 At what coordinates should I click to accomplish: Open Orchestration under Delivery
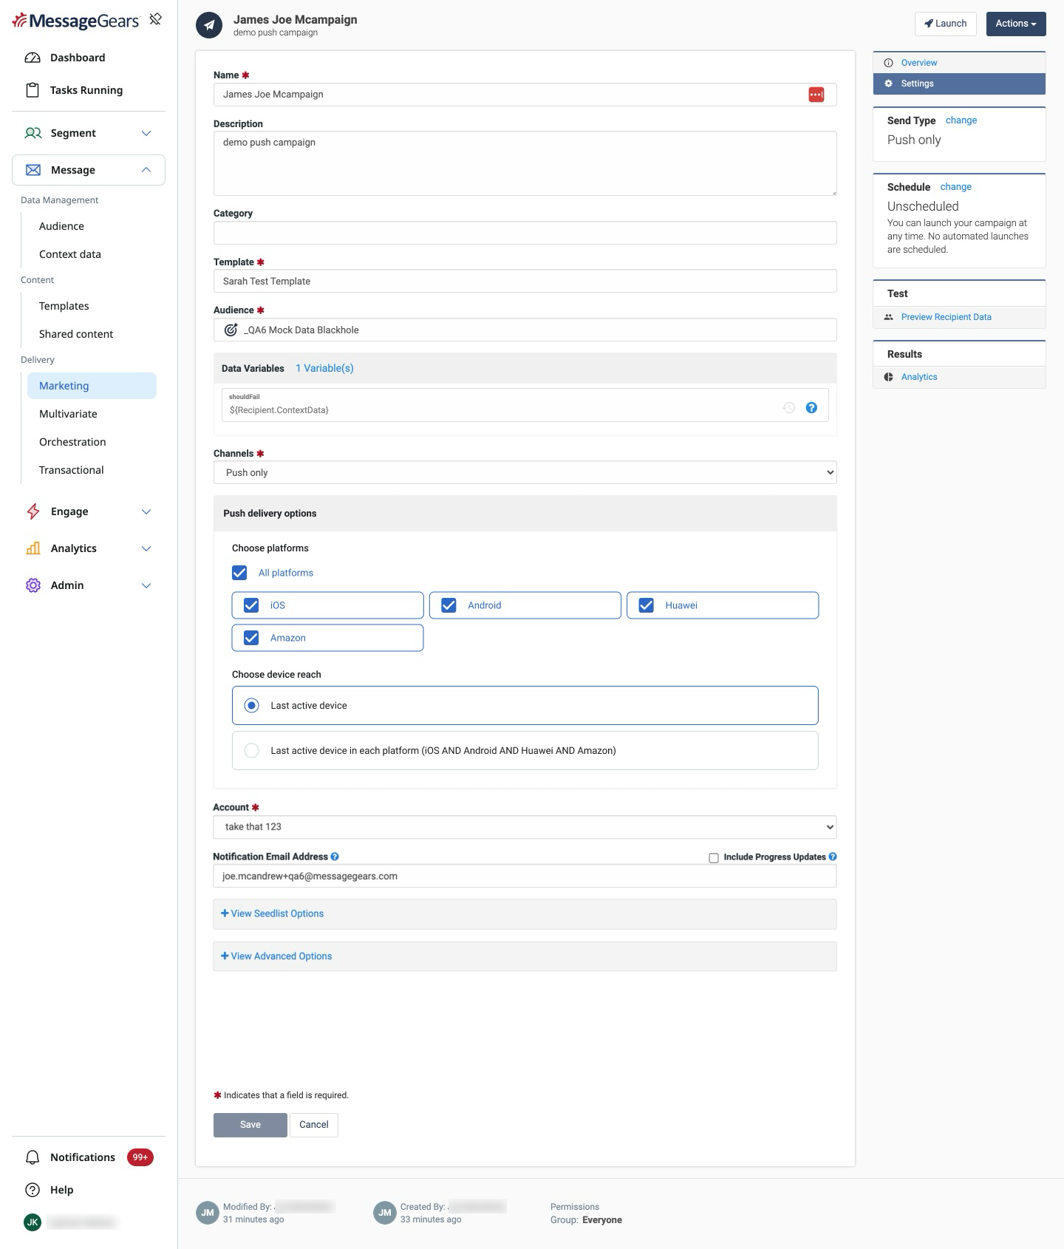click(x=72, y=442)
